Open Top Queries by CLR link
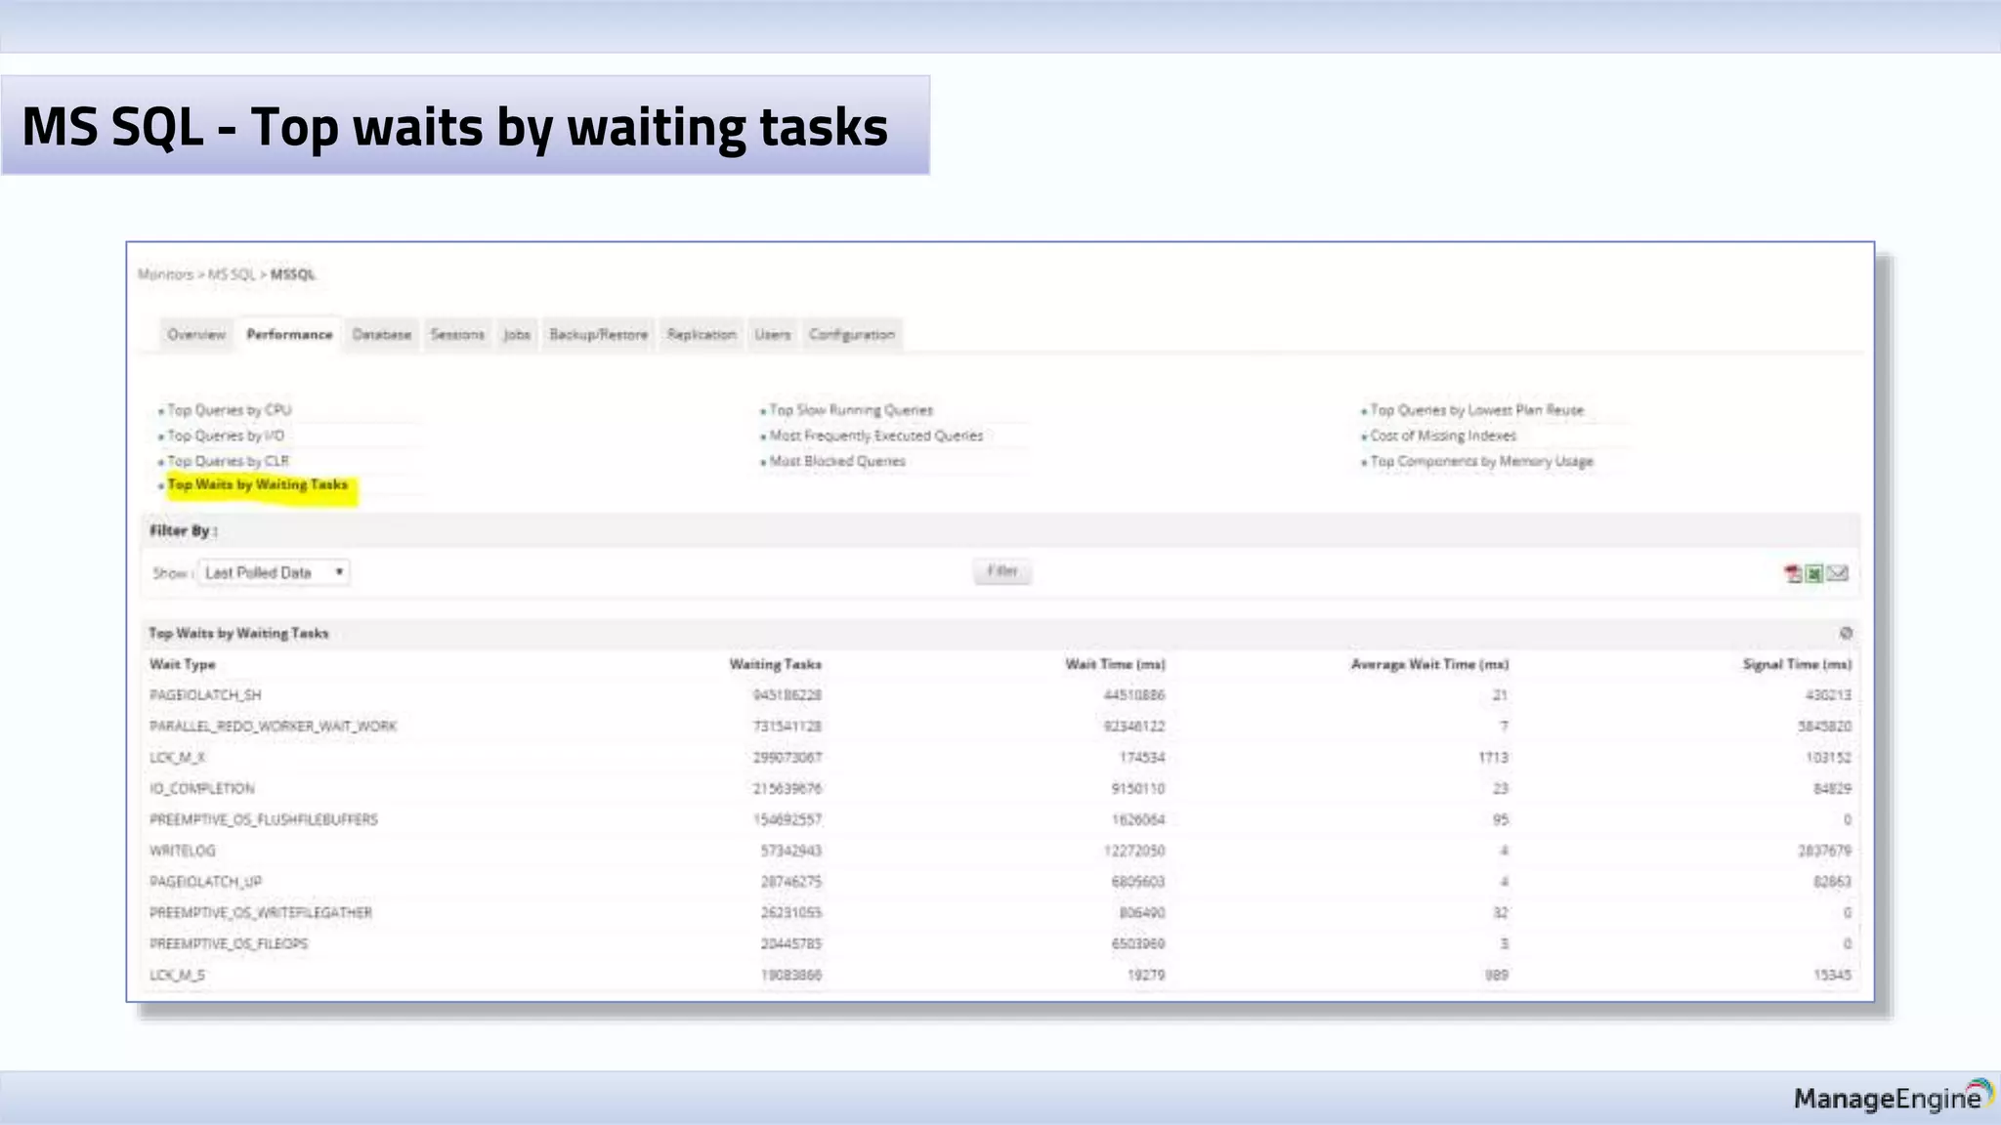Viewport: 2001px width, 1125px height. click(x=228, y=461)
